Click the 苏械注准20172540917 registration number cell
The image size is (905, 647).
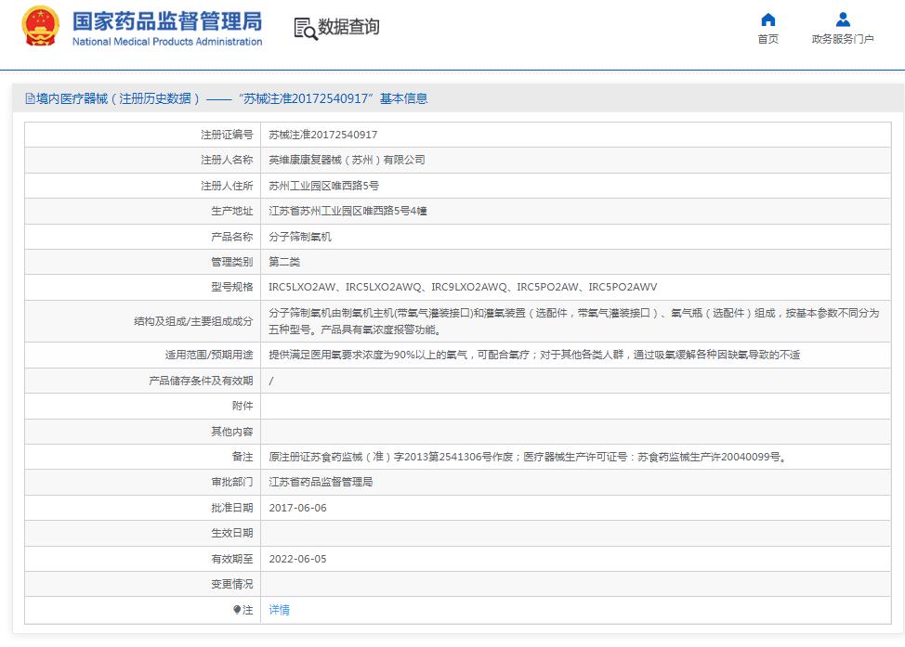click(x=322, y=135)
